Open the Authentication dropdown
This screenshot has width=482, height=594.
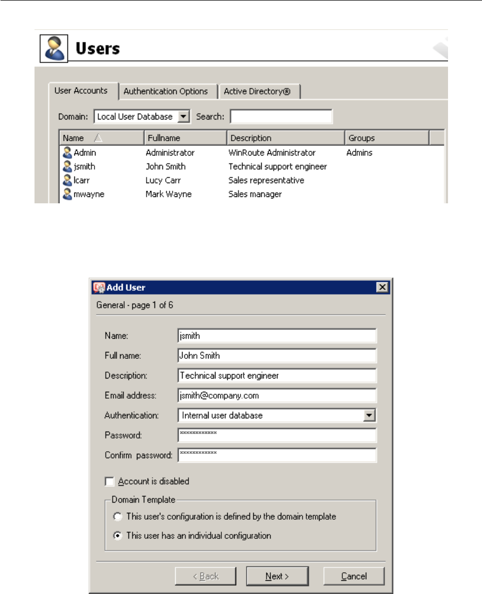pos(369,416)
